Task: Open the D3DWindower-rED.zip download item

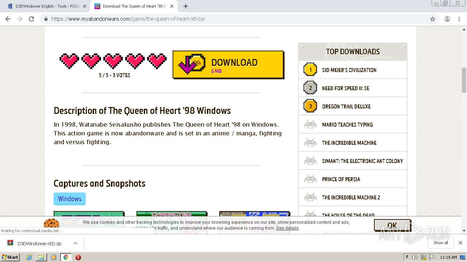Action: pyautogui.click(x=39, y=243)
